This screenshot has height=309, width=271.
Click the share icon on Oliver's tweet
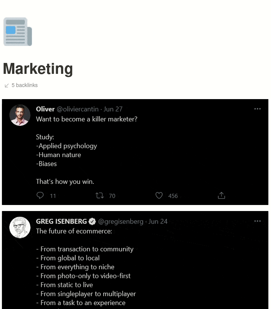[x=221, y=196]
